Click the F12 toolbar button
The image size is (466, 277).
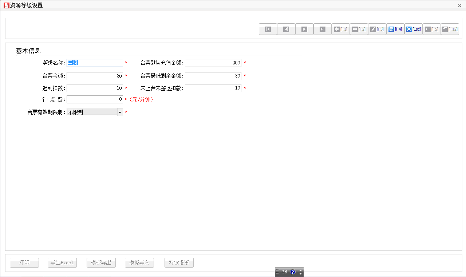[x=450, y=29]
